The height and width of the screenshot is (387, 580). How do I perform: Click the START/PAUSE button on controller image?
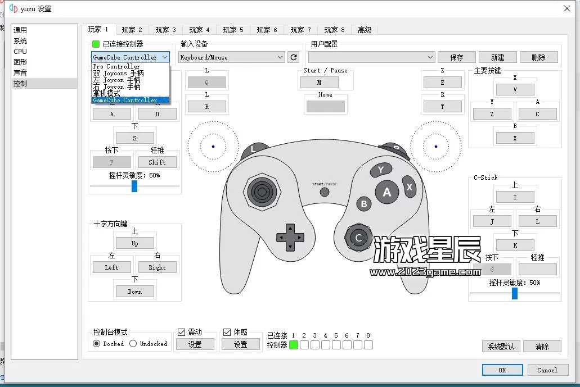tap(325, 192)
